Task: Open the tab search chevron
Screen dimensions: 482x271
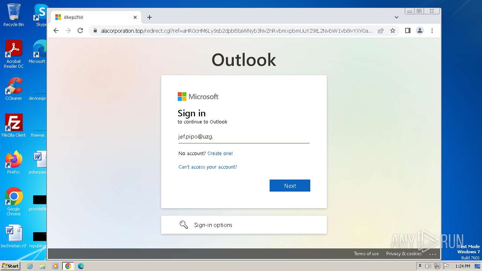Action: click(397, 17)
